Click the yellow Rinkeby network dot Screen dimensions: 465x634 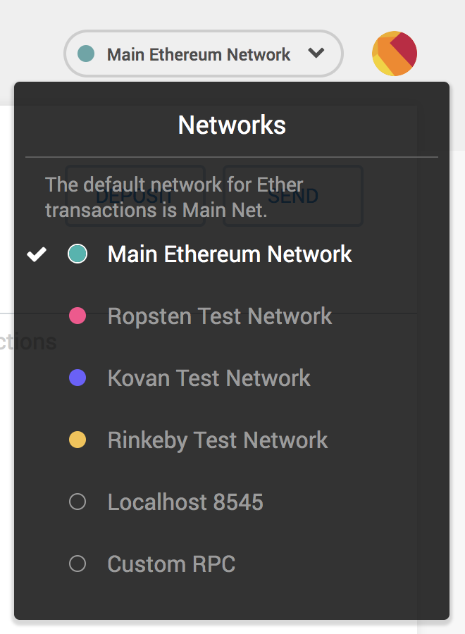77,440
